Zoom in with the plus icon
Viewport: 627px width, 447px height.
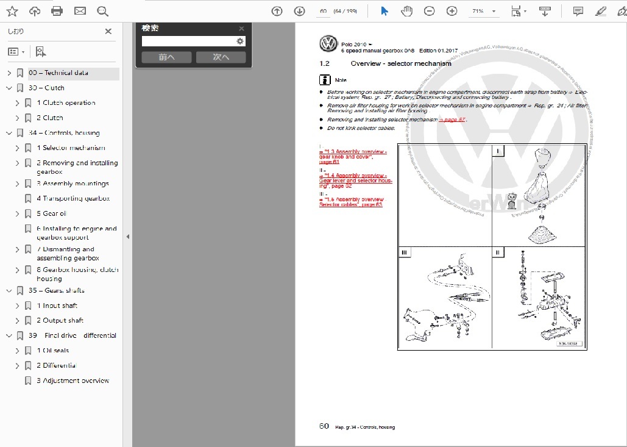point(452,11)
